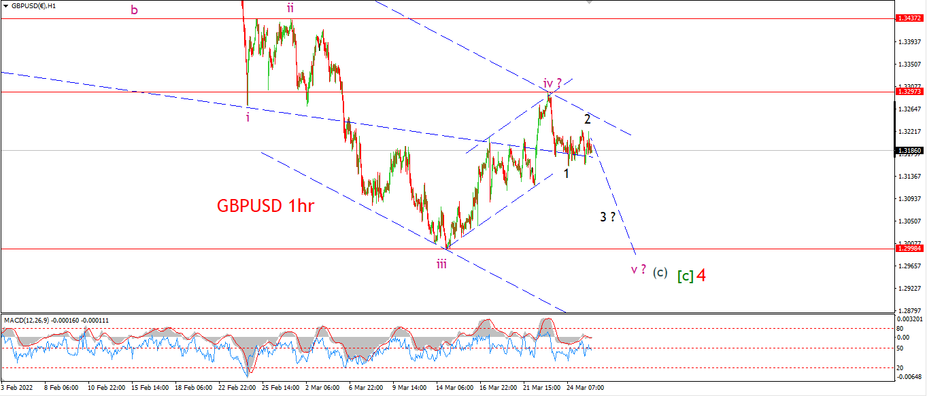This screenshot has width=927, height=396.
Task: Click the 3 Feb 2022 date axis label
Action: pos(17,388)
